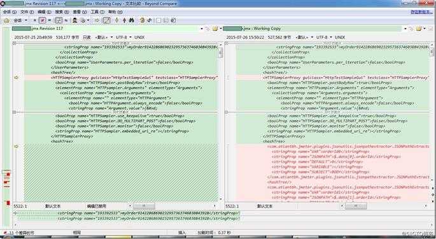Viewport: 436px width, 239px height.
Task: Go to the Home view icon
Action: click(6, 20)
